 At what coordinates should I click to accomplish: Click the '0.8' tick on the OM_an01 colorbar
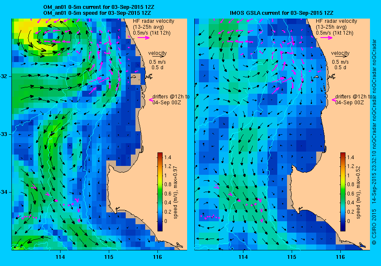(x=168, y=185)
